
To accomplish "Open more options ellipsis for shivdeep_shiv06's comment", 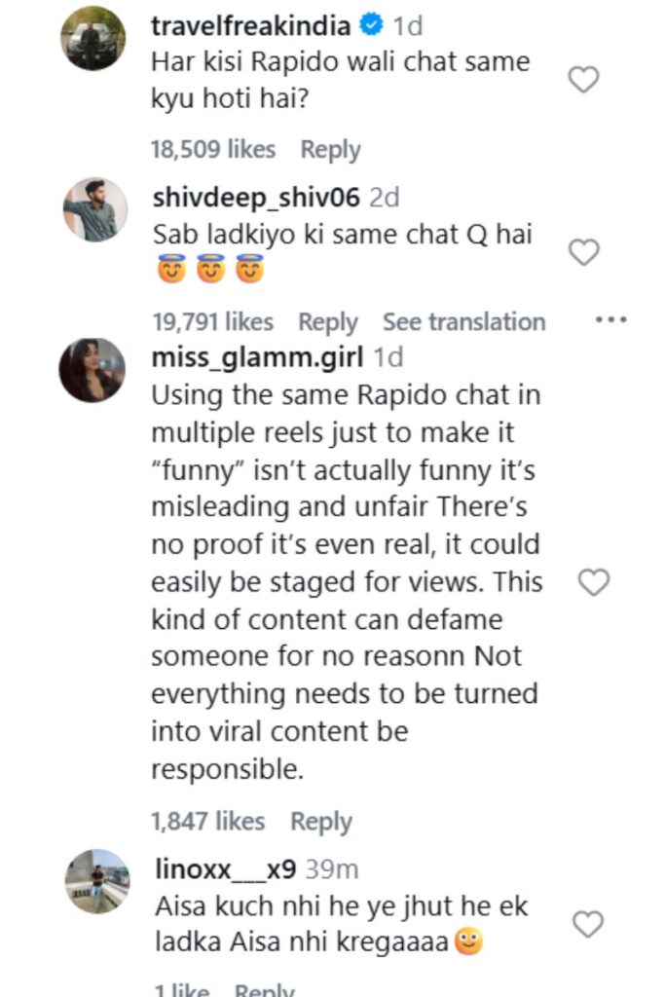I will click(x=610, y=319).
